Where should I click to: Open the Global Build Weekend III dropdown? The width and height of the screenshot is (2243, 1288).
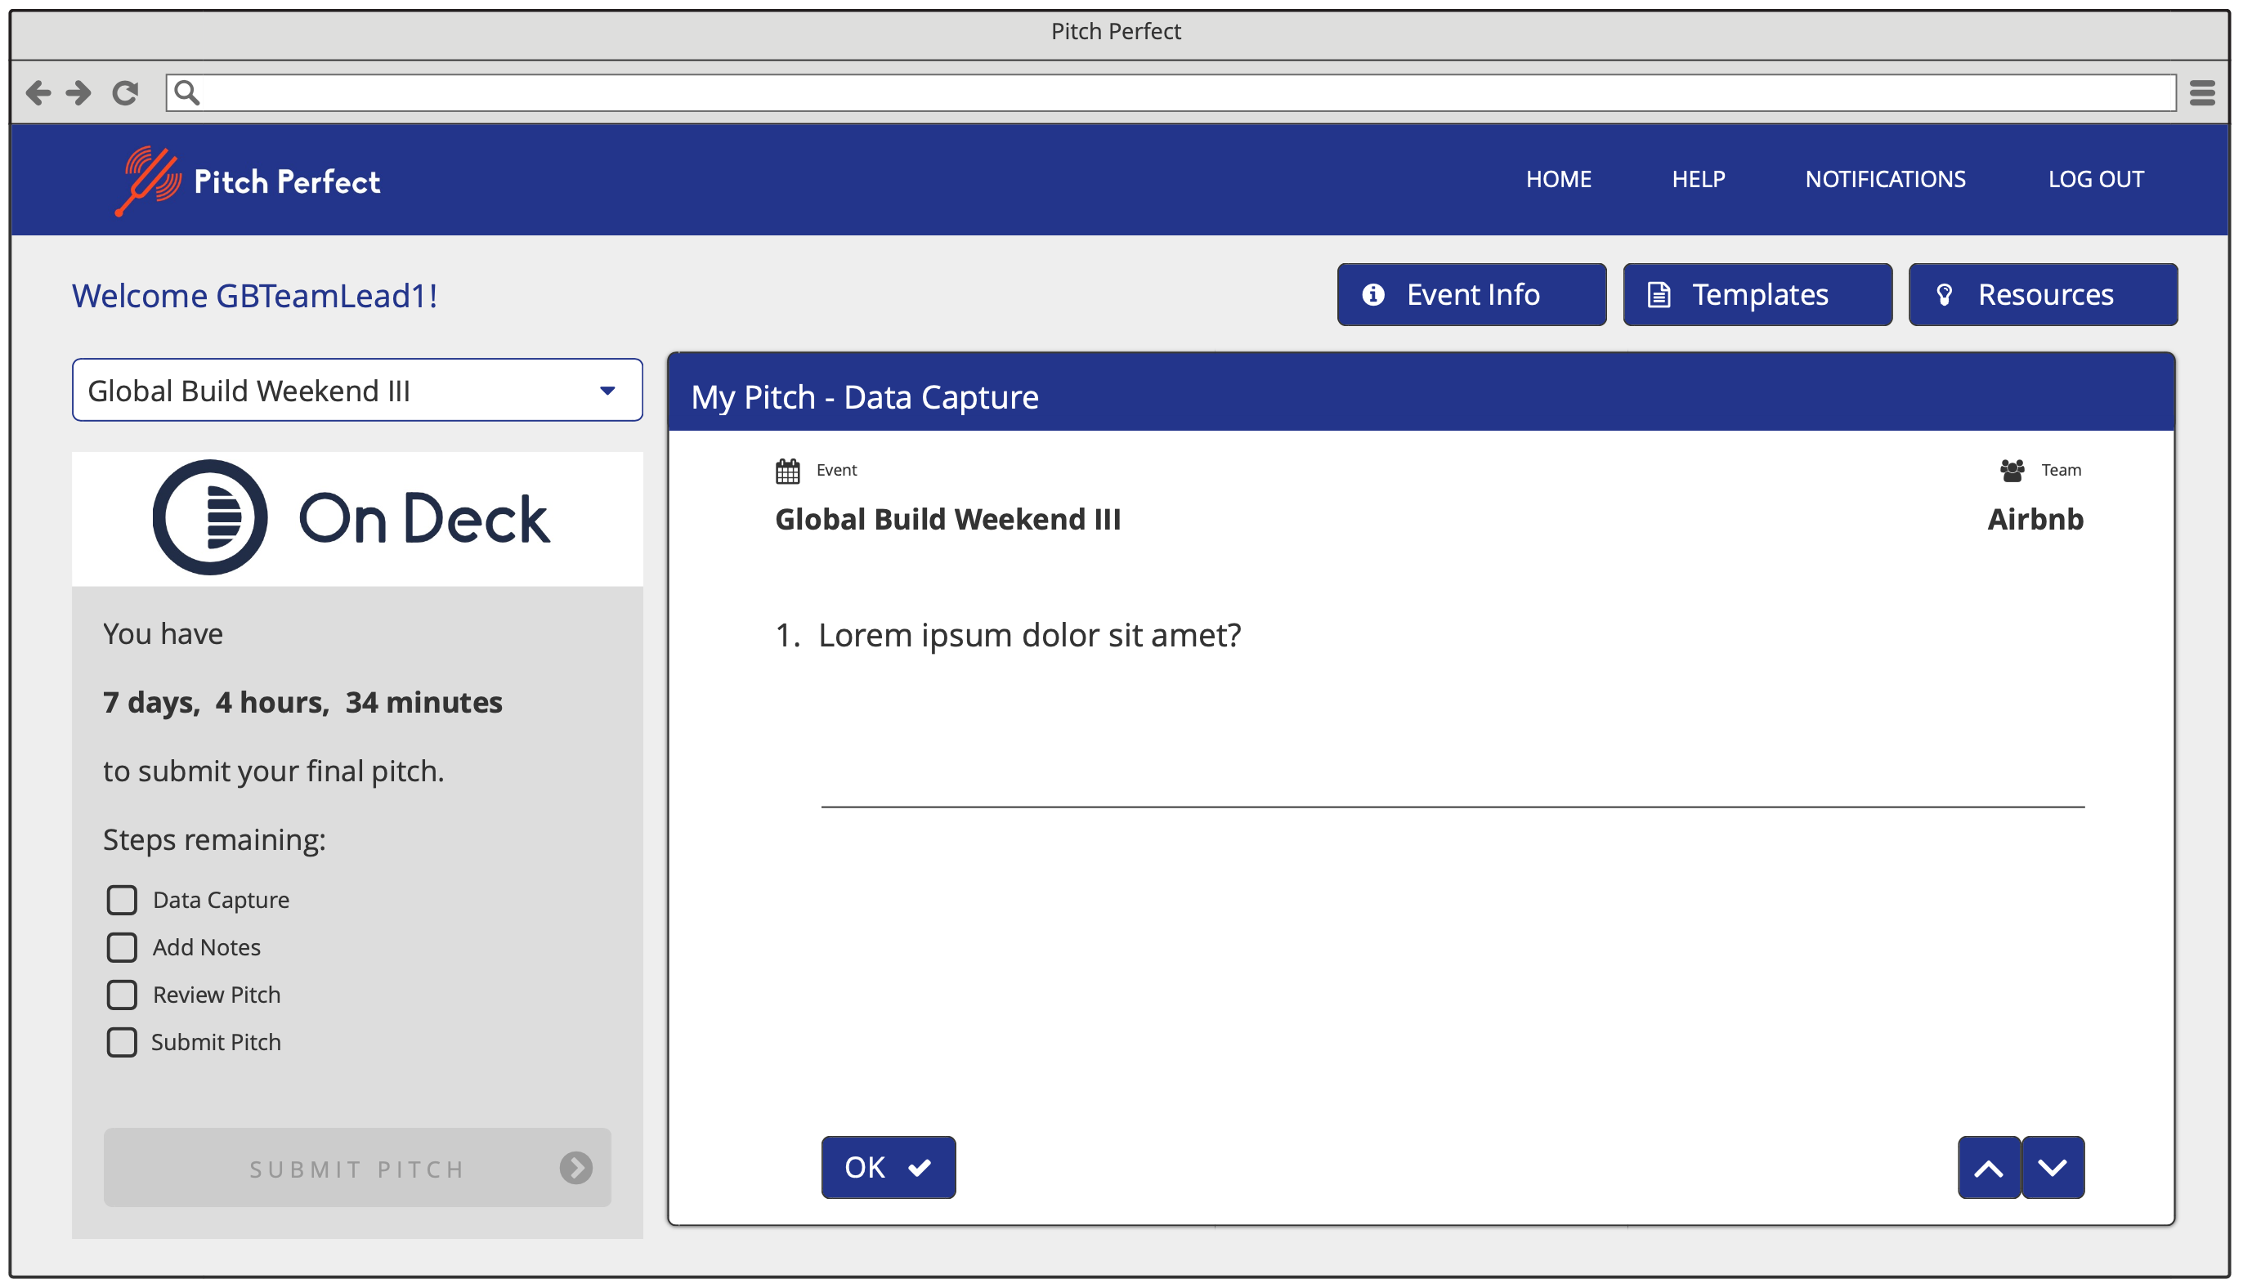click(357, 390)
